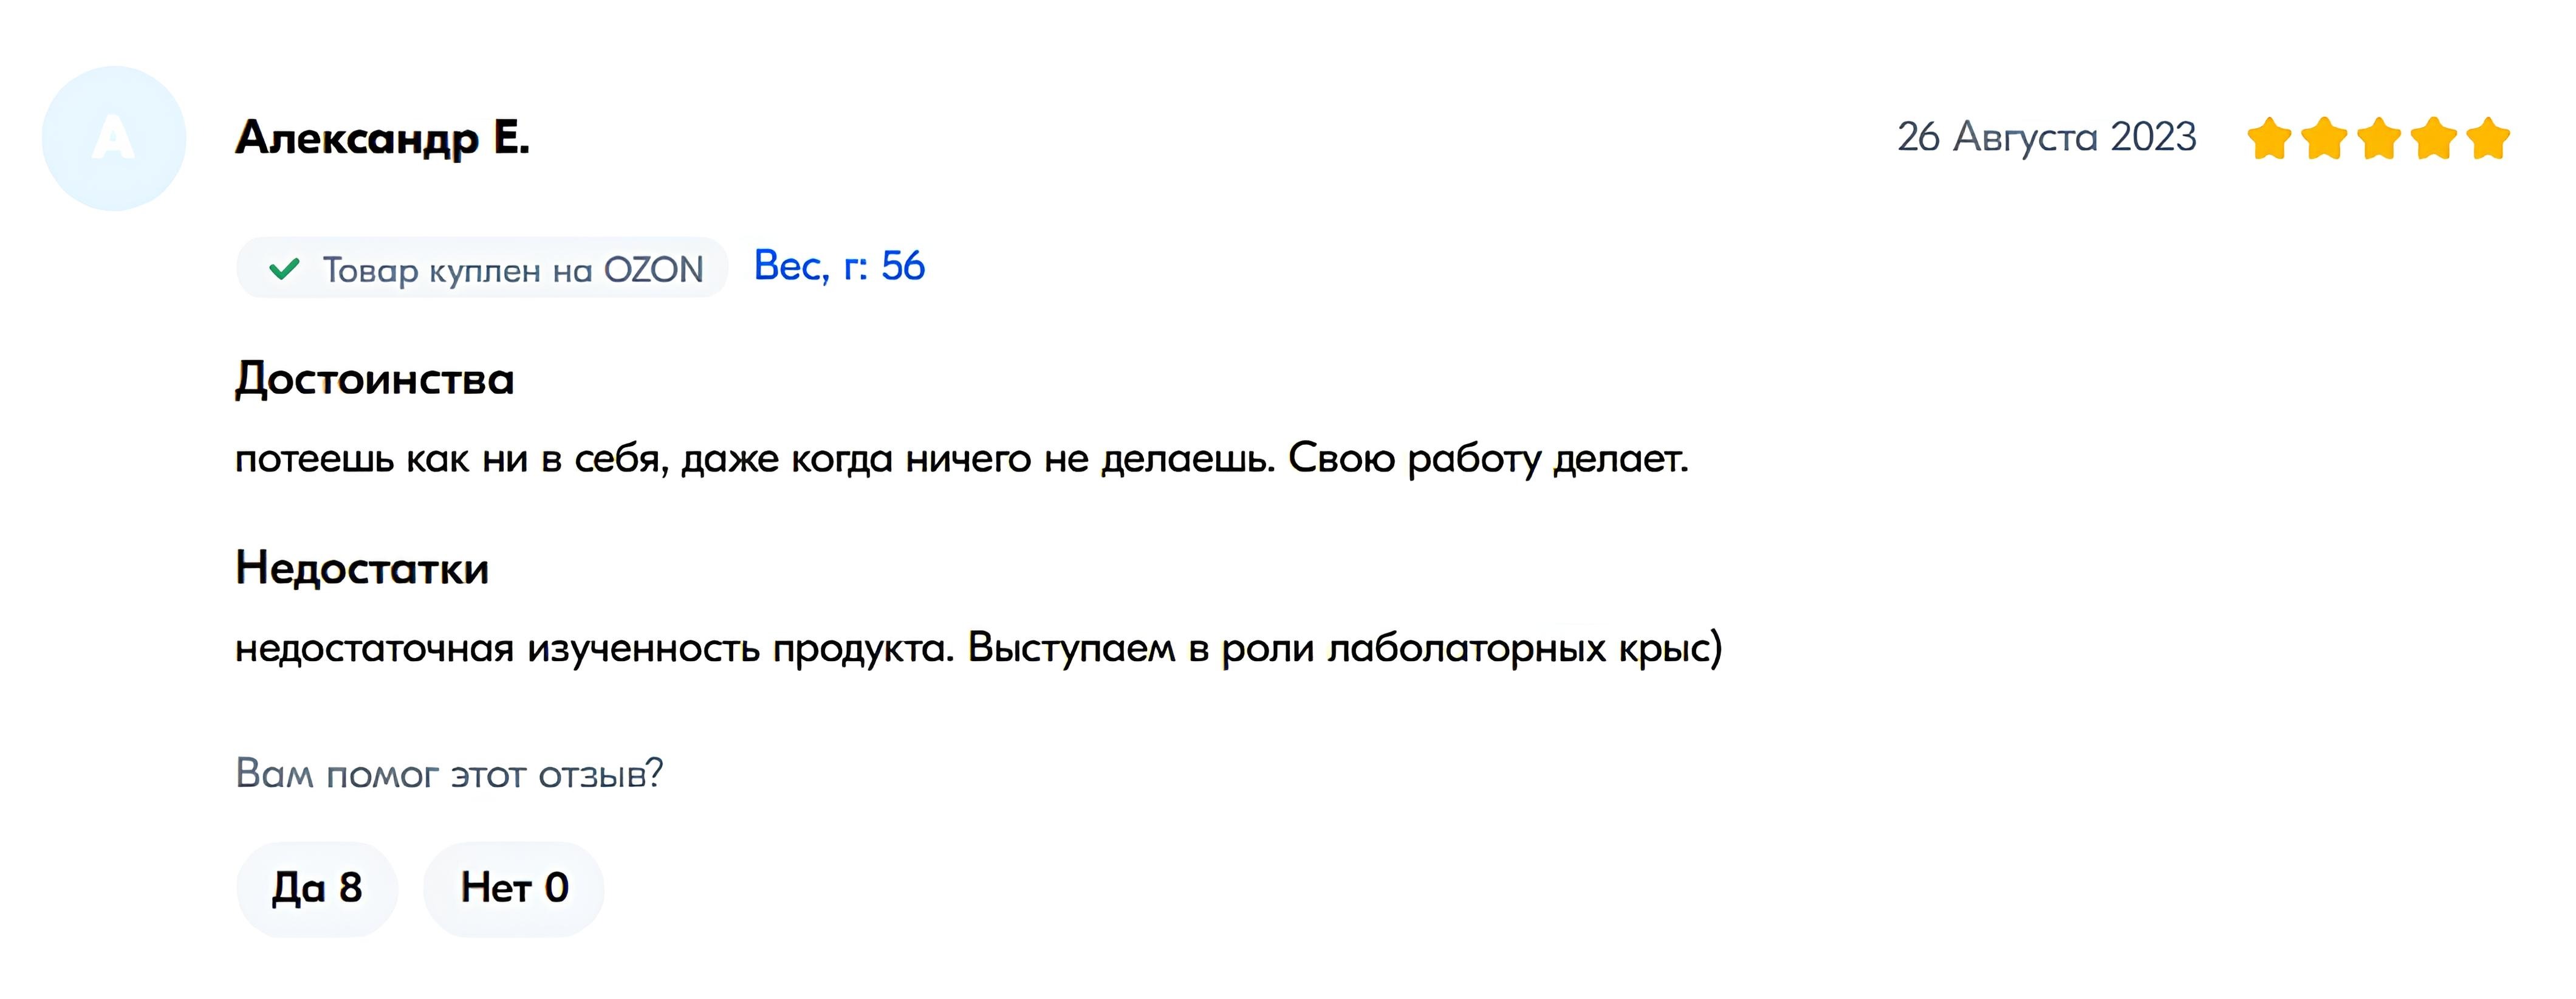Click the Товар куплен на OZON badge

point(482,268)
